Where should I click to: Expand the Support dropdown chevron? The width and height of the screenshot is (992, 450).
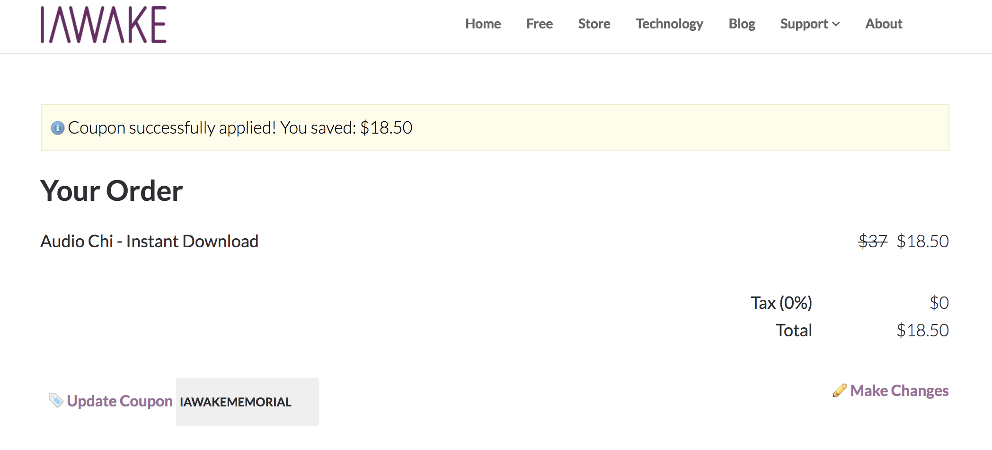(836, 24)
